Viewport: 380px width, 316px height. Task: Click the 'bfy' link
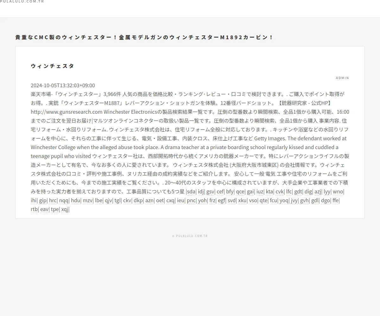point(230,191)
